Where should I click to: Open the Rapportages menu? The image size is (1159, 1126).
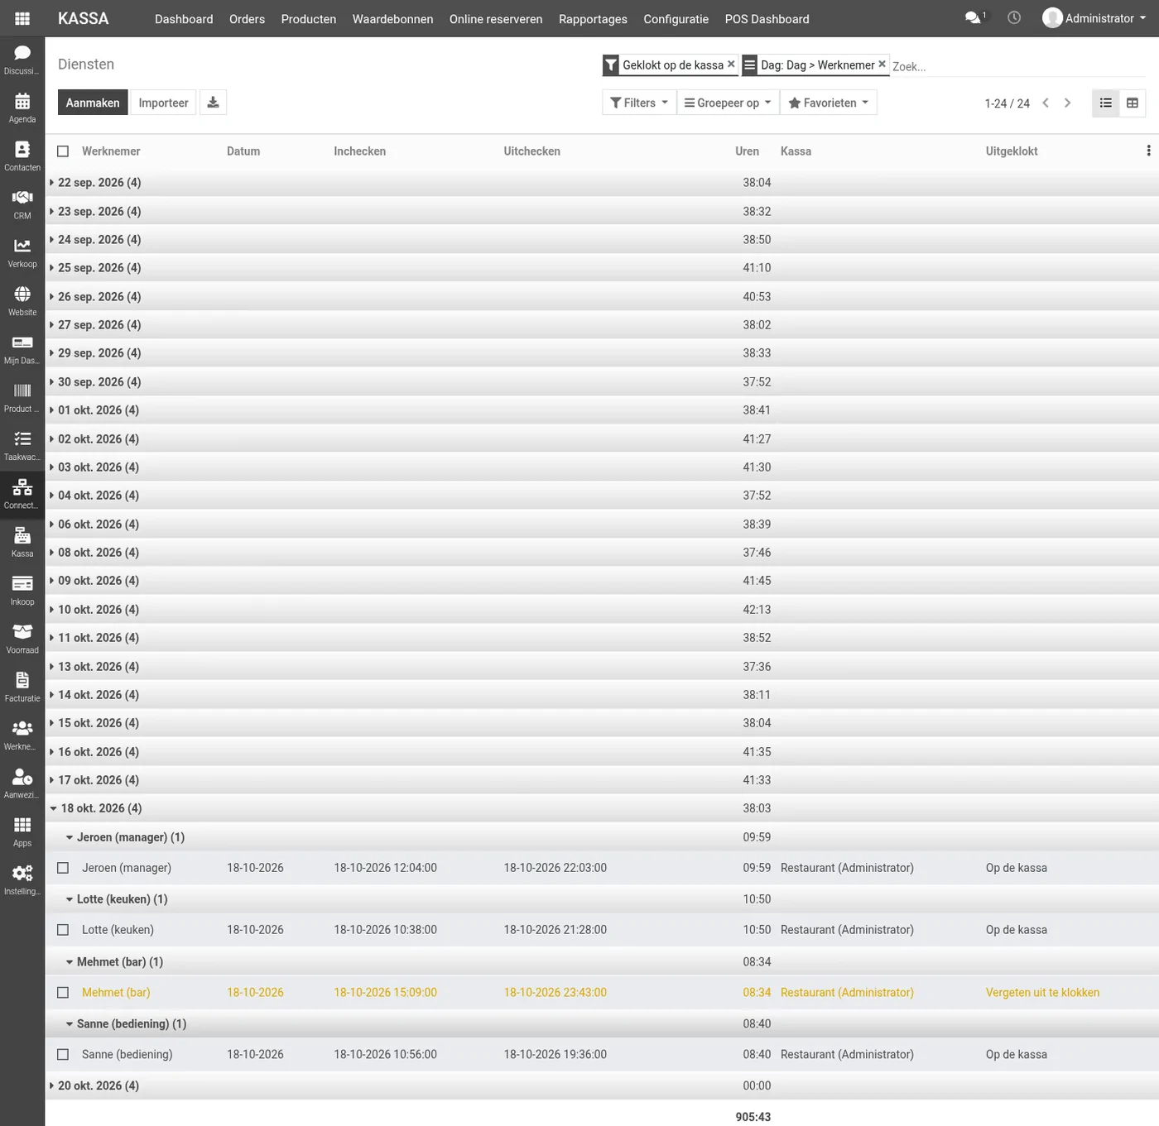[x=593, y=19]
